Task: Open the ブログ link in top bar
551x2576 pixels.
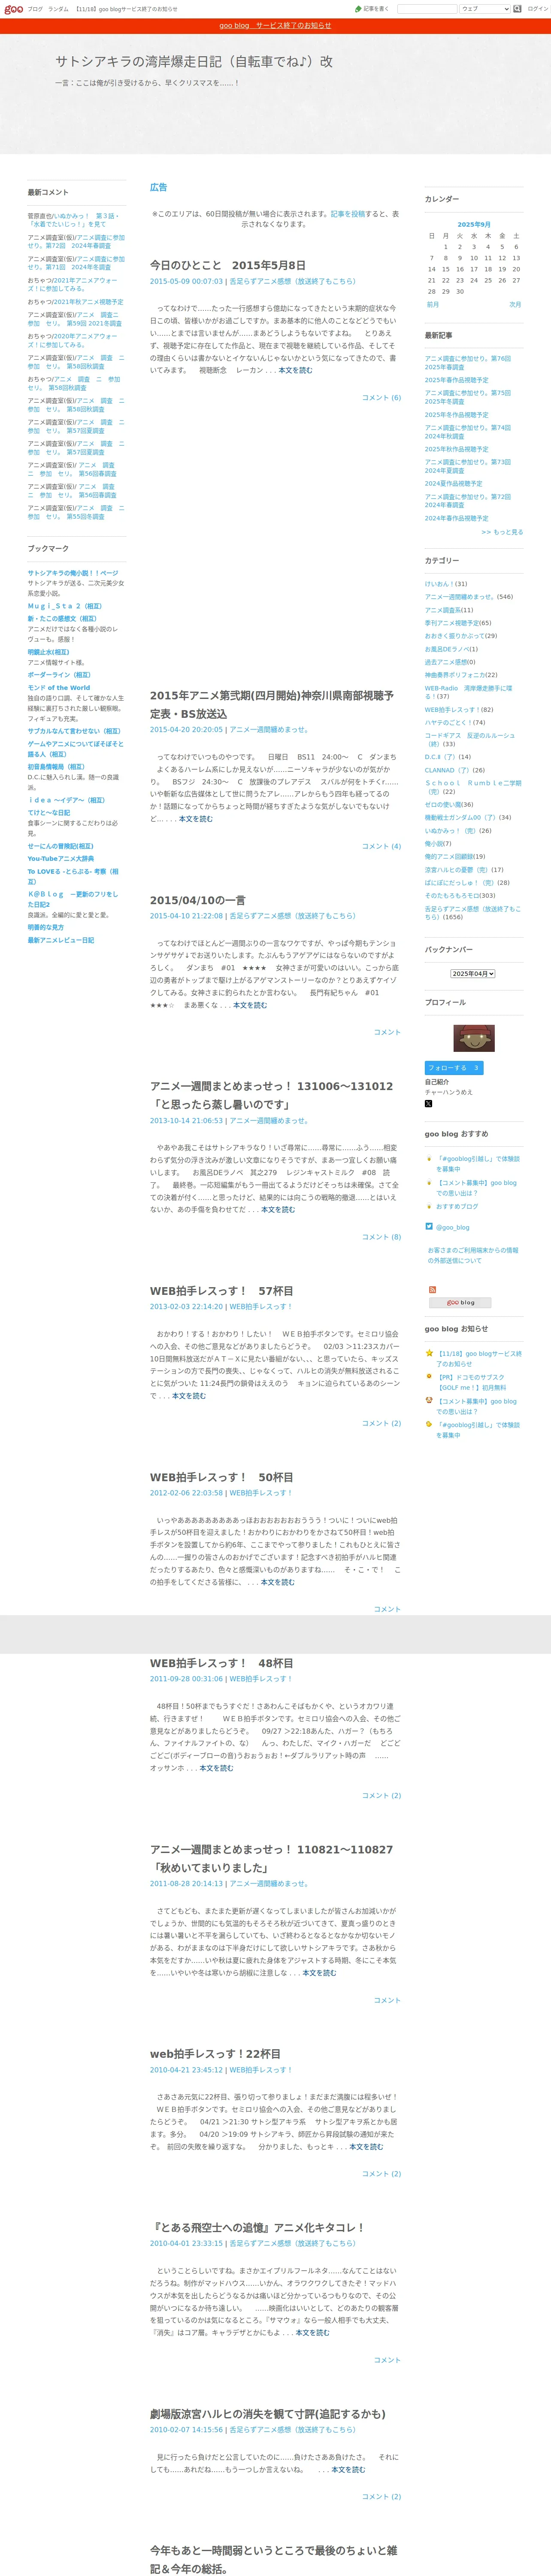Action: [35, 9]
